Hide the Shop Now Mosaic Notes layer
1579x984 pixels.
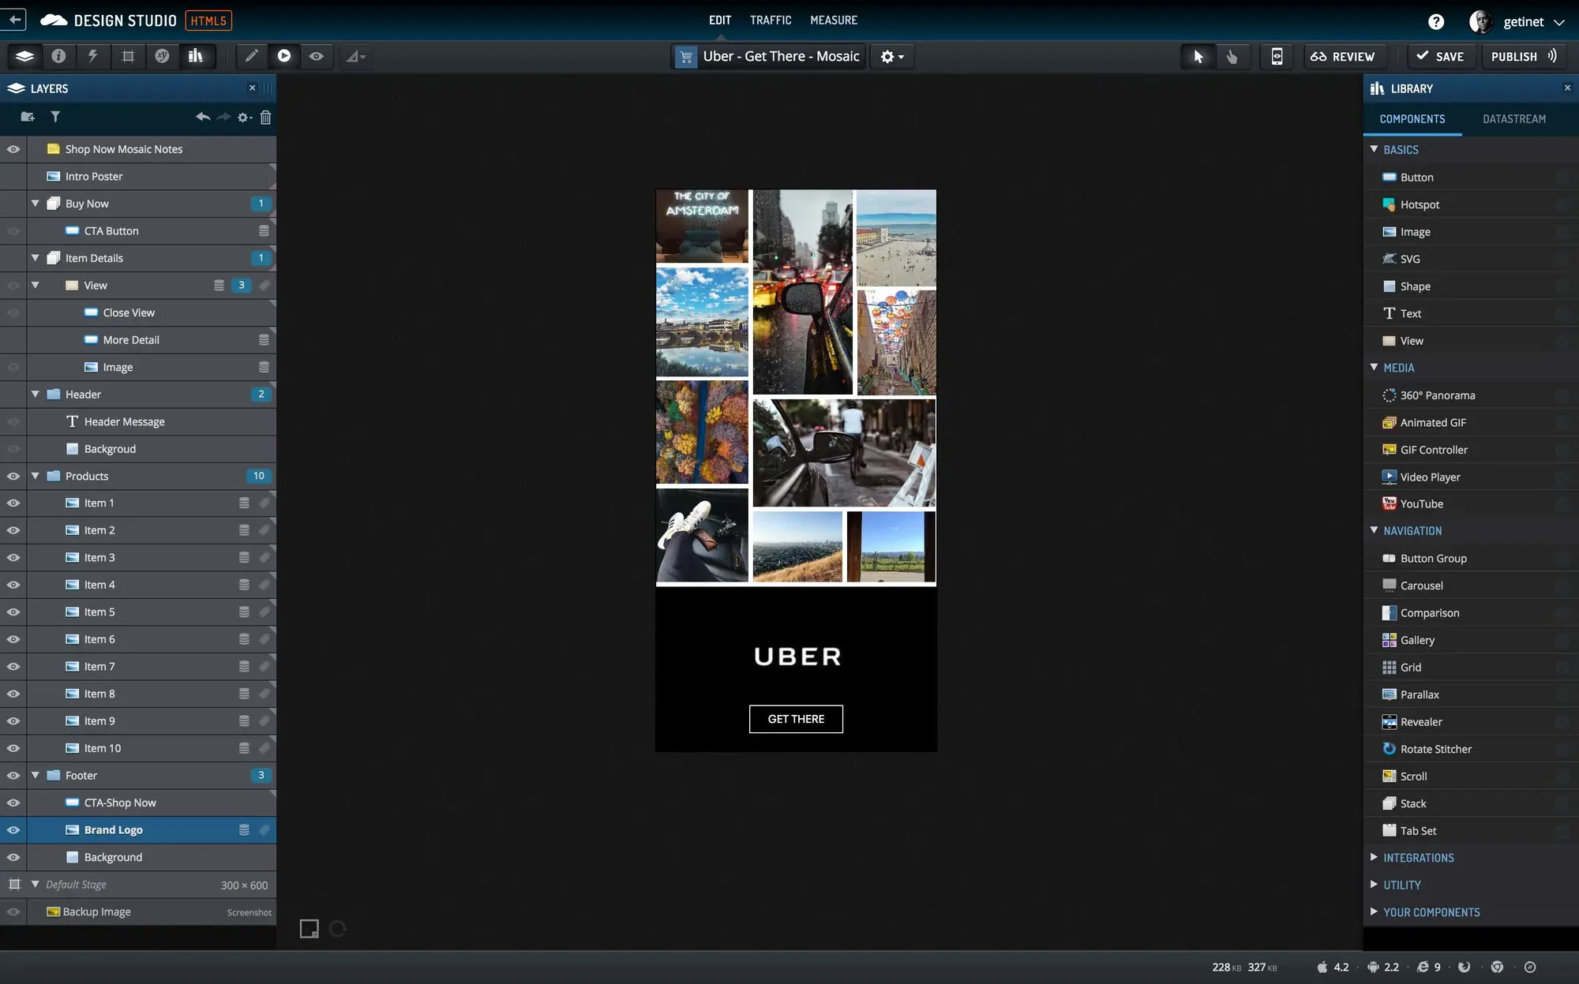coord(13,149)
